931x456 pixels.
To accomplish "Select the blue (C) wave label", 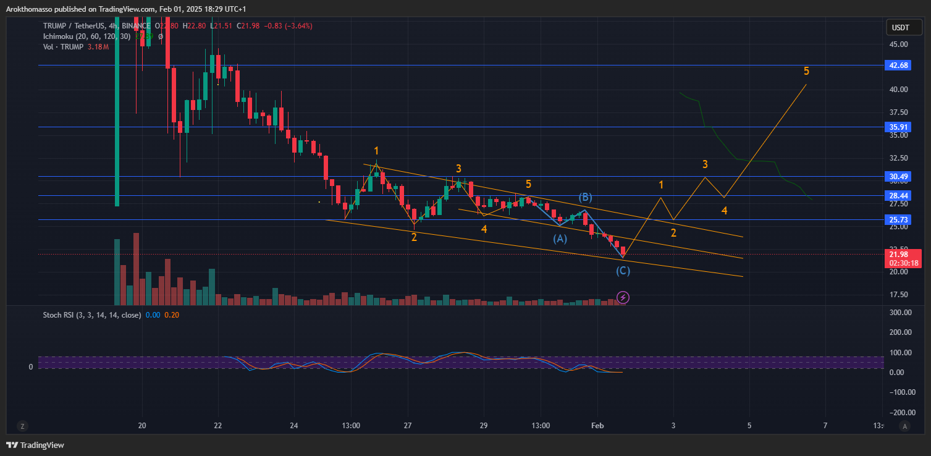I will [x=623, y=271].
